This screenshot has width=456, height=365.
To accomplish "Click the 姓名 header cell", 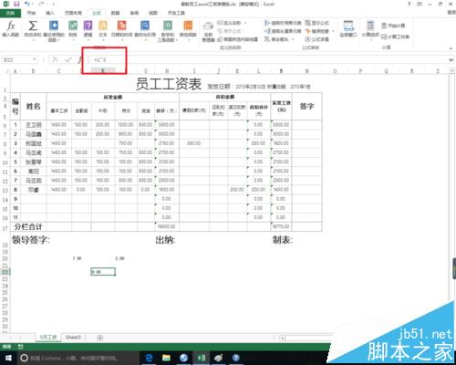I will pos(34,106).
